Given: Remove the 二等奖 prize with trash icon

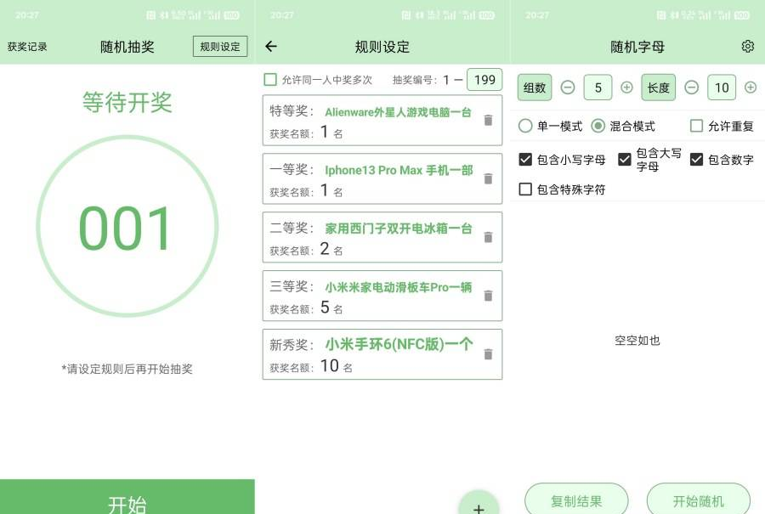Looking at the screenshot, I should (x=488, y=238).
